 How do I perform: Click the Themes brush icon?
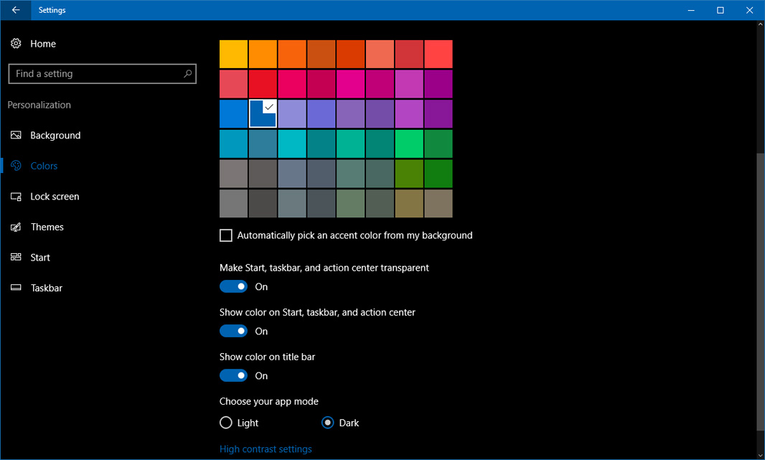(16, 227)
